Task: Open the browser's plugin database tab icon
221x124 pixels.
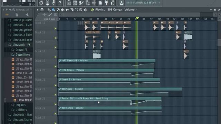Action: 27,15
